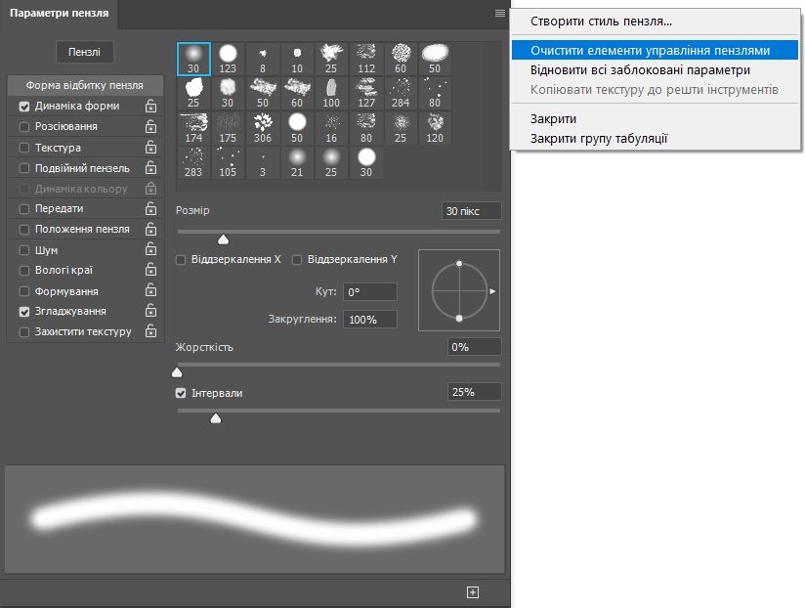Disable the Динаміка форми checkbox
The width and height of the screenshot is (805, 608).
[24, 107]
